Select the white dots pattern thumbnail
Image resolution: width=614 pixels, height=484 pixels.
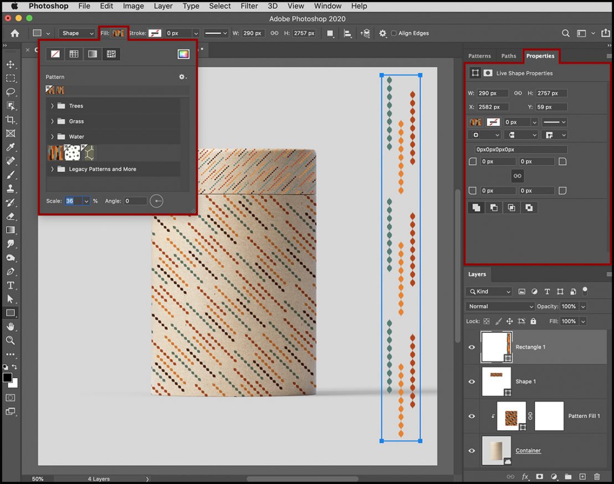pyautogui.click(x=72, y=153)
